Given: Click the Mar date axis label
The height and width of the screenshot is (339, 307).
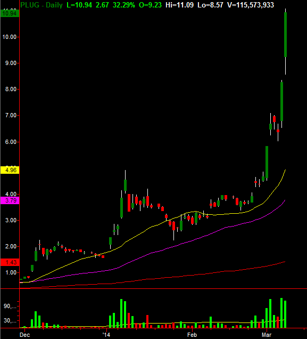Looking at the screenshot, I should 267,335.
